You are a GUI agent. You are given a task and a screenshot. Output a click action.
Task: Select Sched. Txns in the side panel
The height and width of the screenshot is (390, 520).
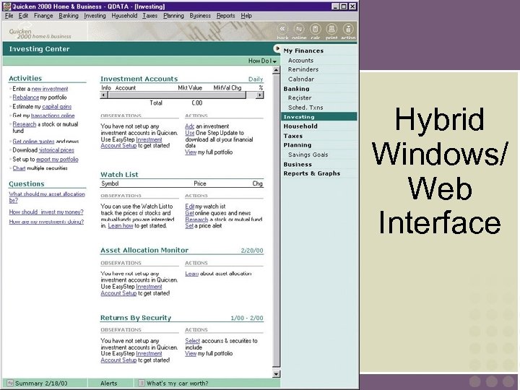coord(305,108)
